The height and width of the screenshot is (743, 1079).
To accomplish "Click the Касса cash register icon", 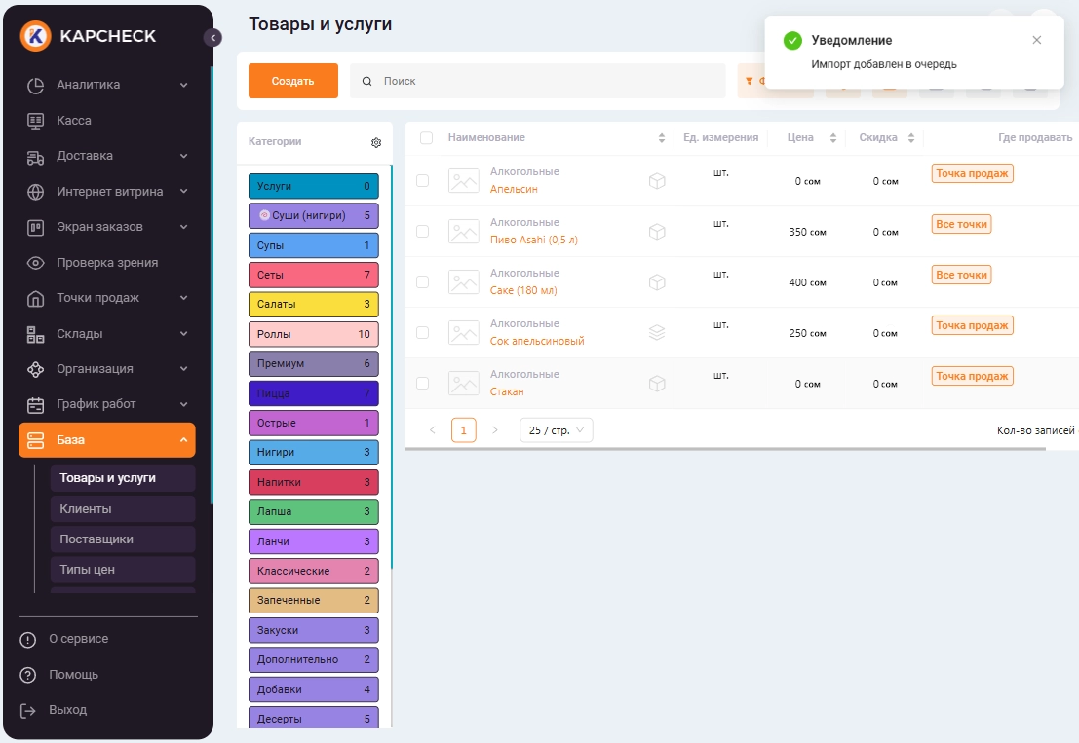I will pyautogui.click(x=36, y=121).
